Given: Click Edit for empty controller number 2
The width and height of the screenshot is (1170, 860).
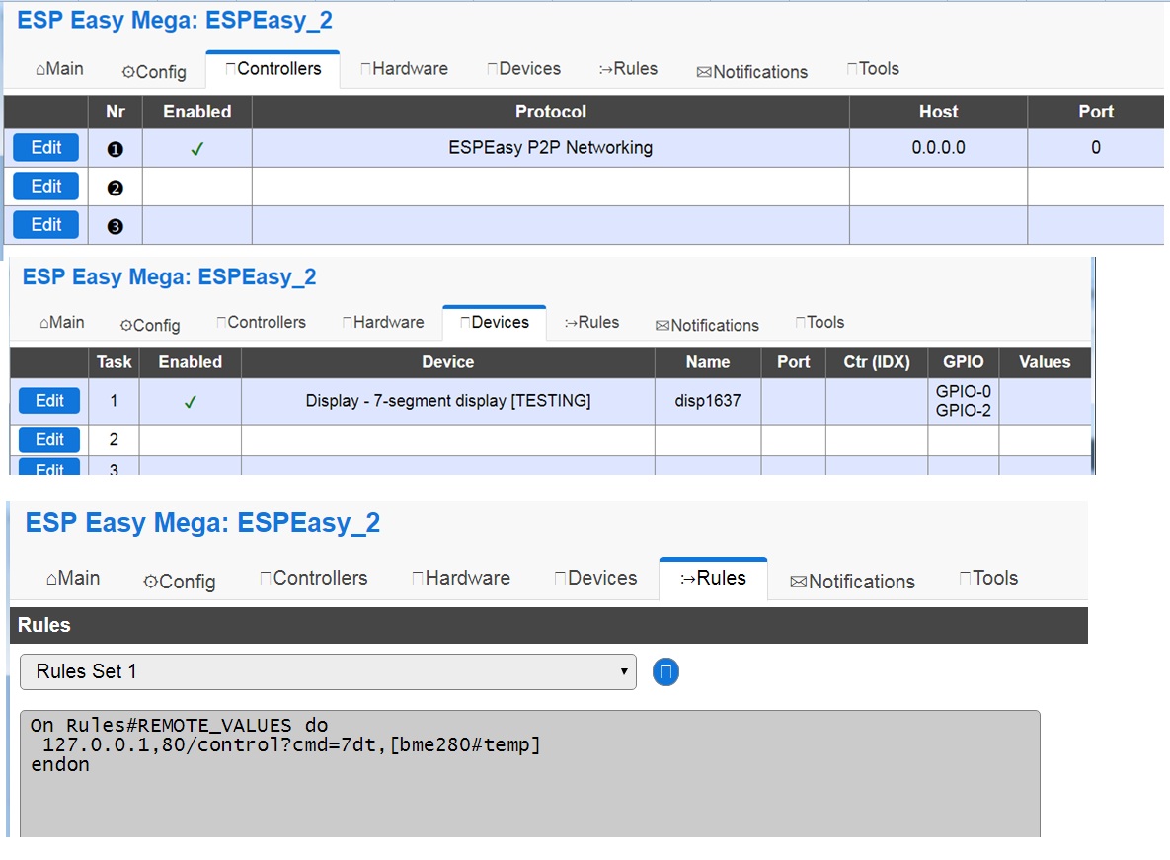Looking at the screenshot, I should coord(46,187).
